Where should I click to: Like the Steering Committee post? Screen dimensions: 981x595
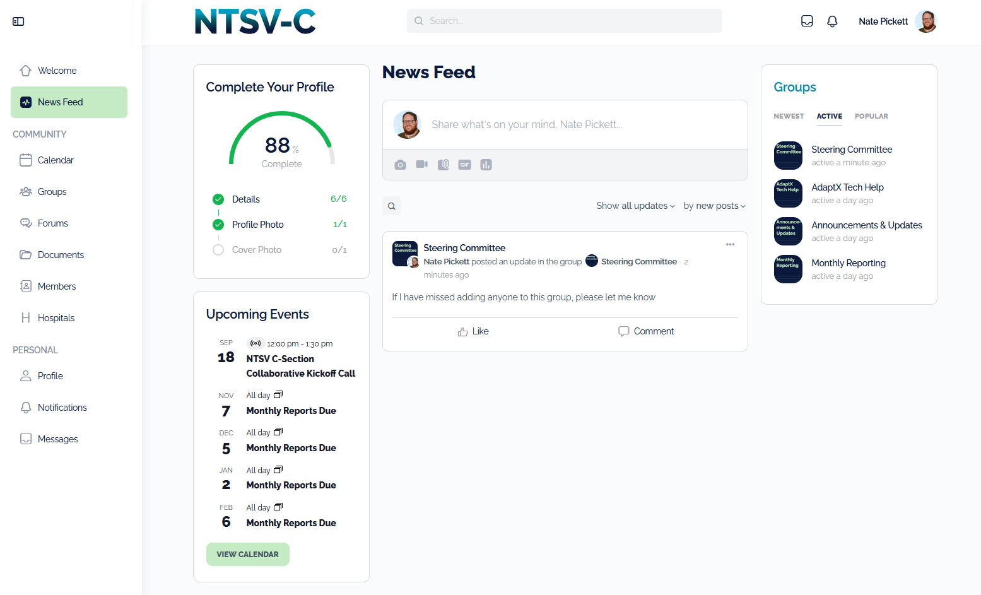tap(473, 331)
